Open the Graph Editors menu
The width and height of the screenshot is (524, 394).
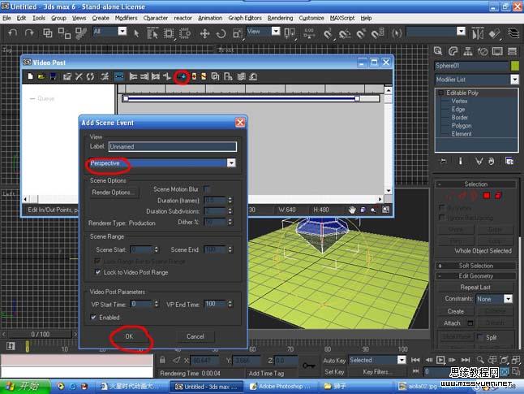pyautogui.click(x=245, y=18)
